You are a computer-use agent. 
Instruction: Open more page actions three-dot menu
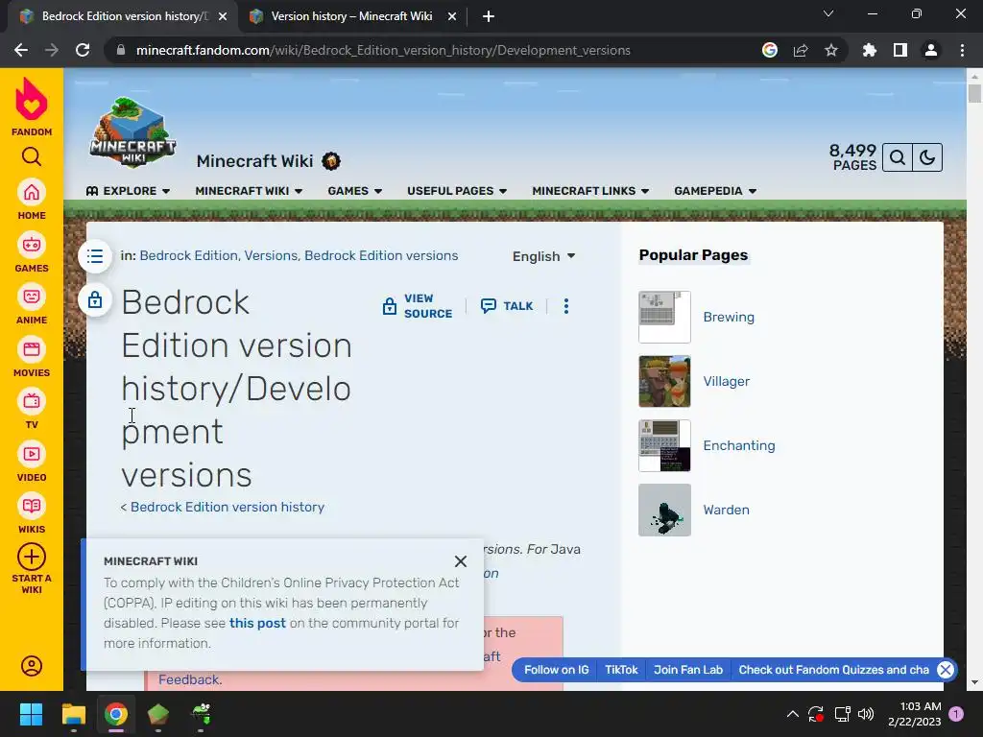click(x=566, y=306)
